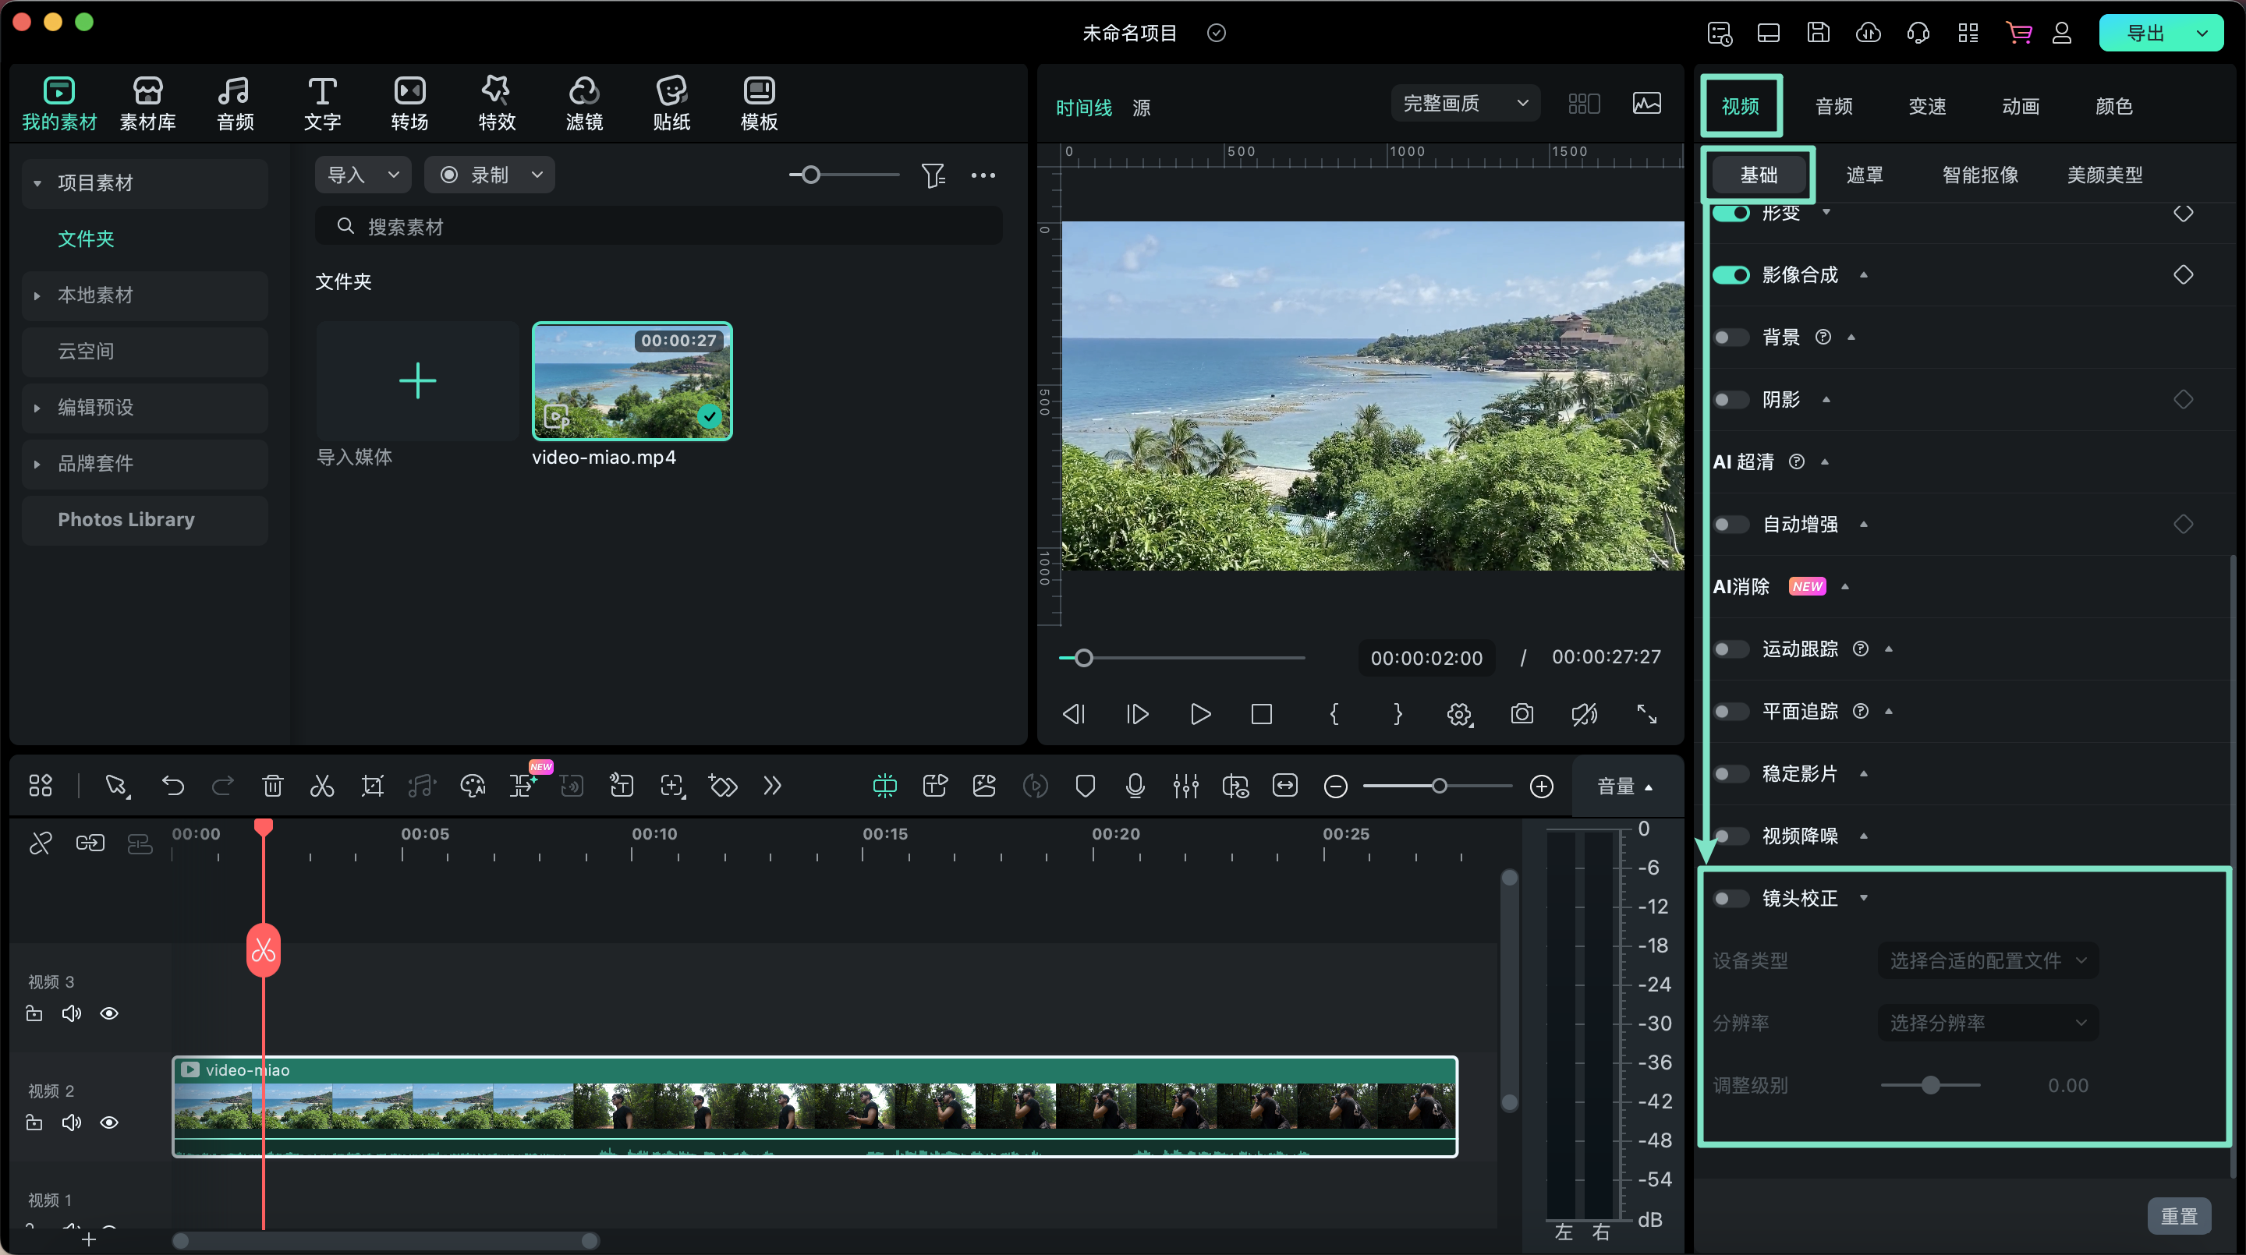Open the audio mixer icon
The image size is (2246, 1255).
(x=1185, y=786)
